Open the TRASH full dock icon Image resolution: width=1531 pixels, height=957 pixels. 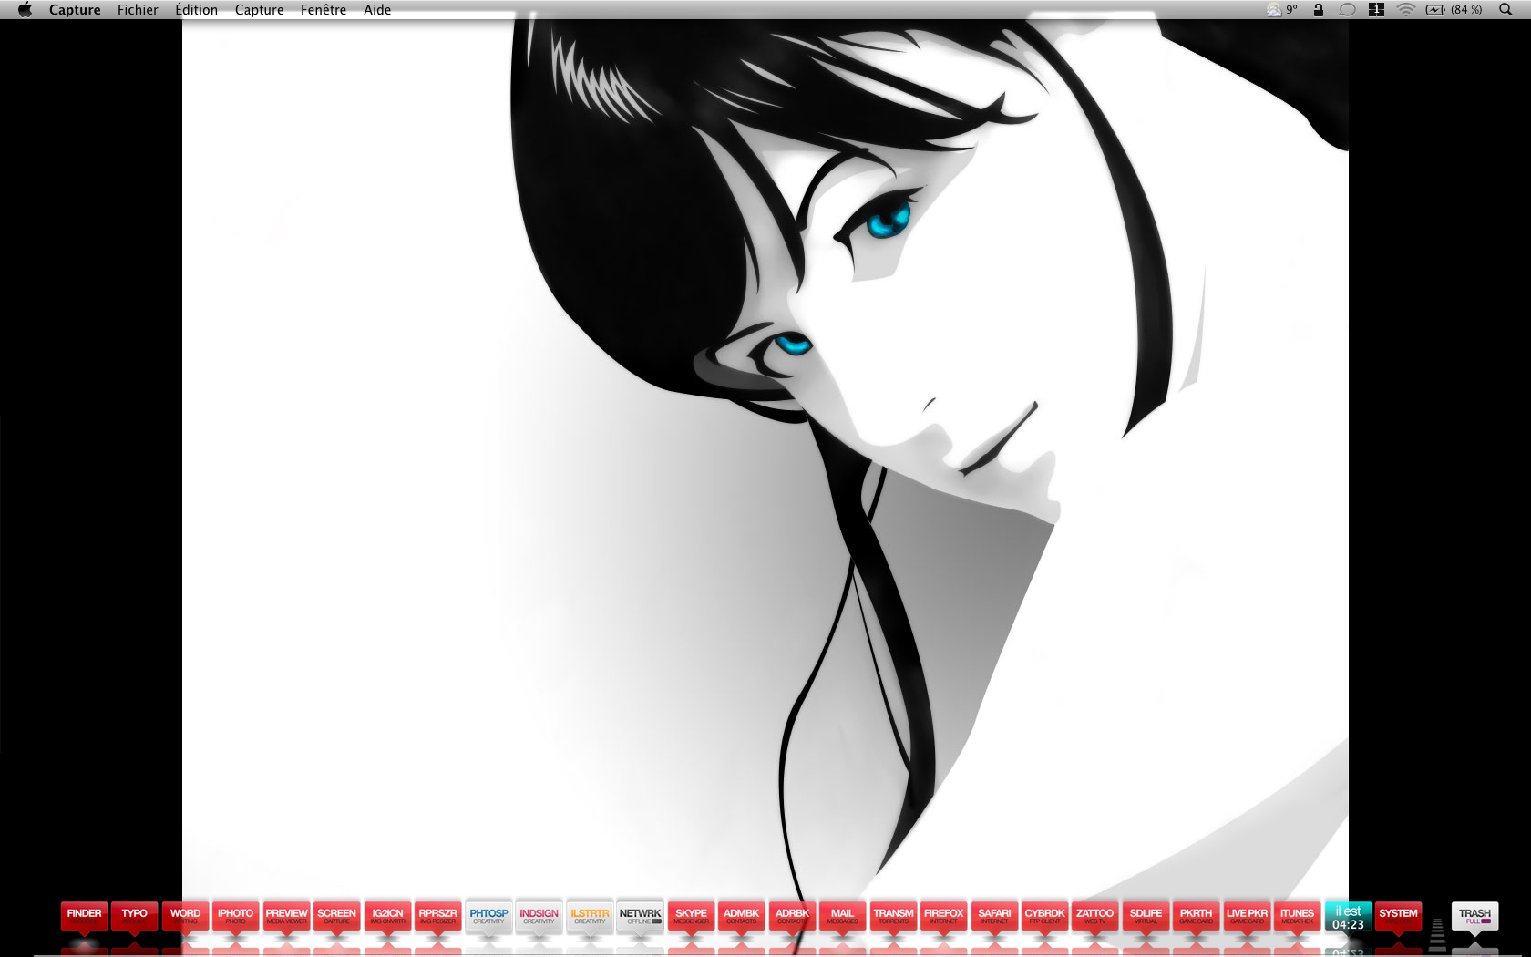point(1474,916)
